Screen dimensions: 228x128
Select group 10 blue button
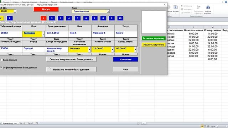(120, 18)
